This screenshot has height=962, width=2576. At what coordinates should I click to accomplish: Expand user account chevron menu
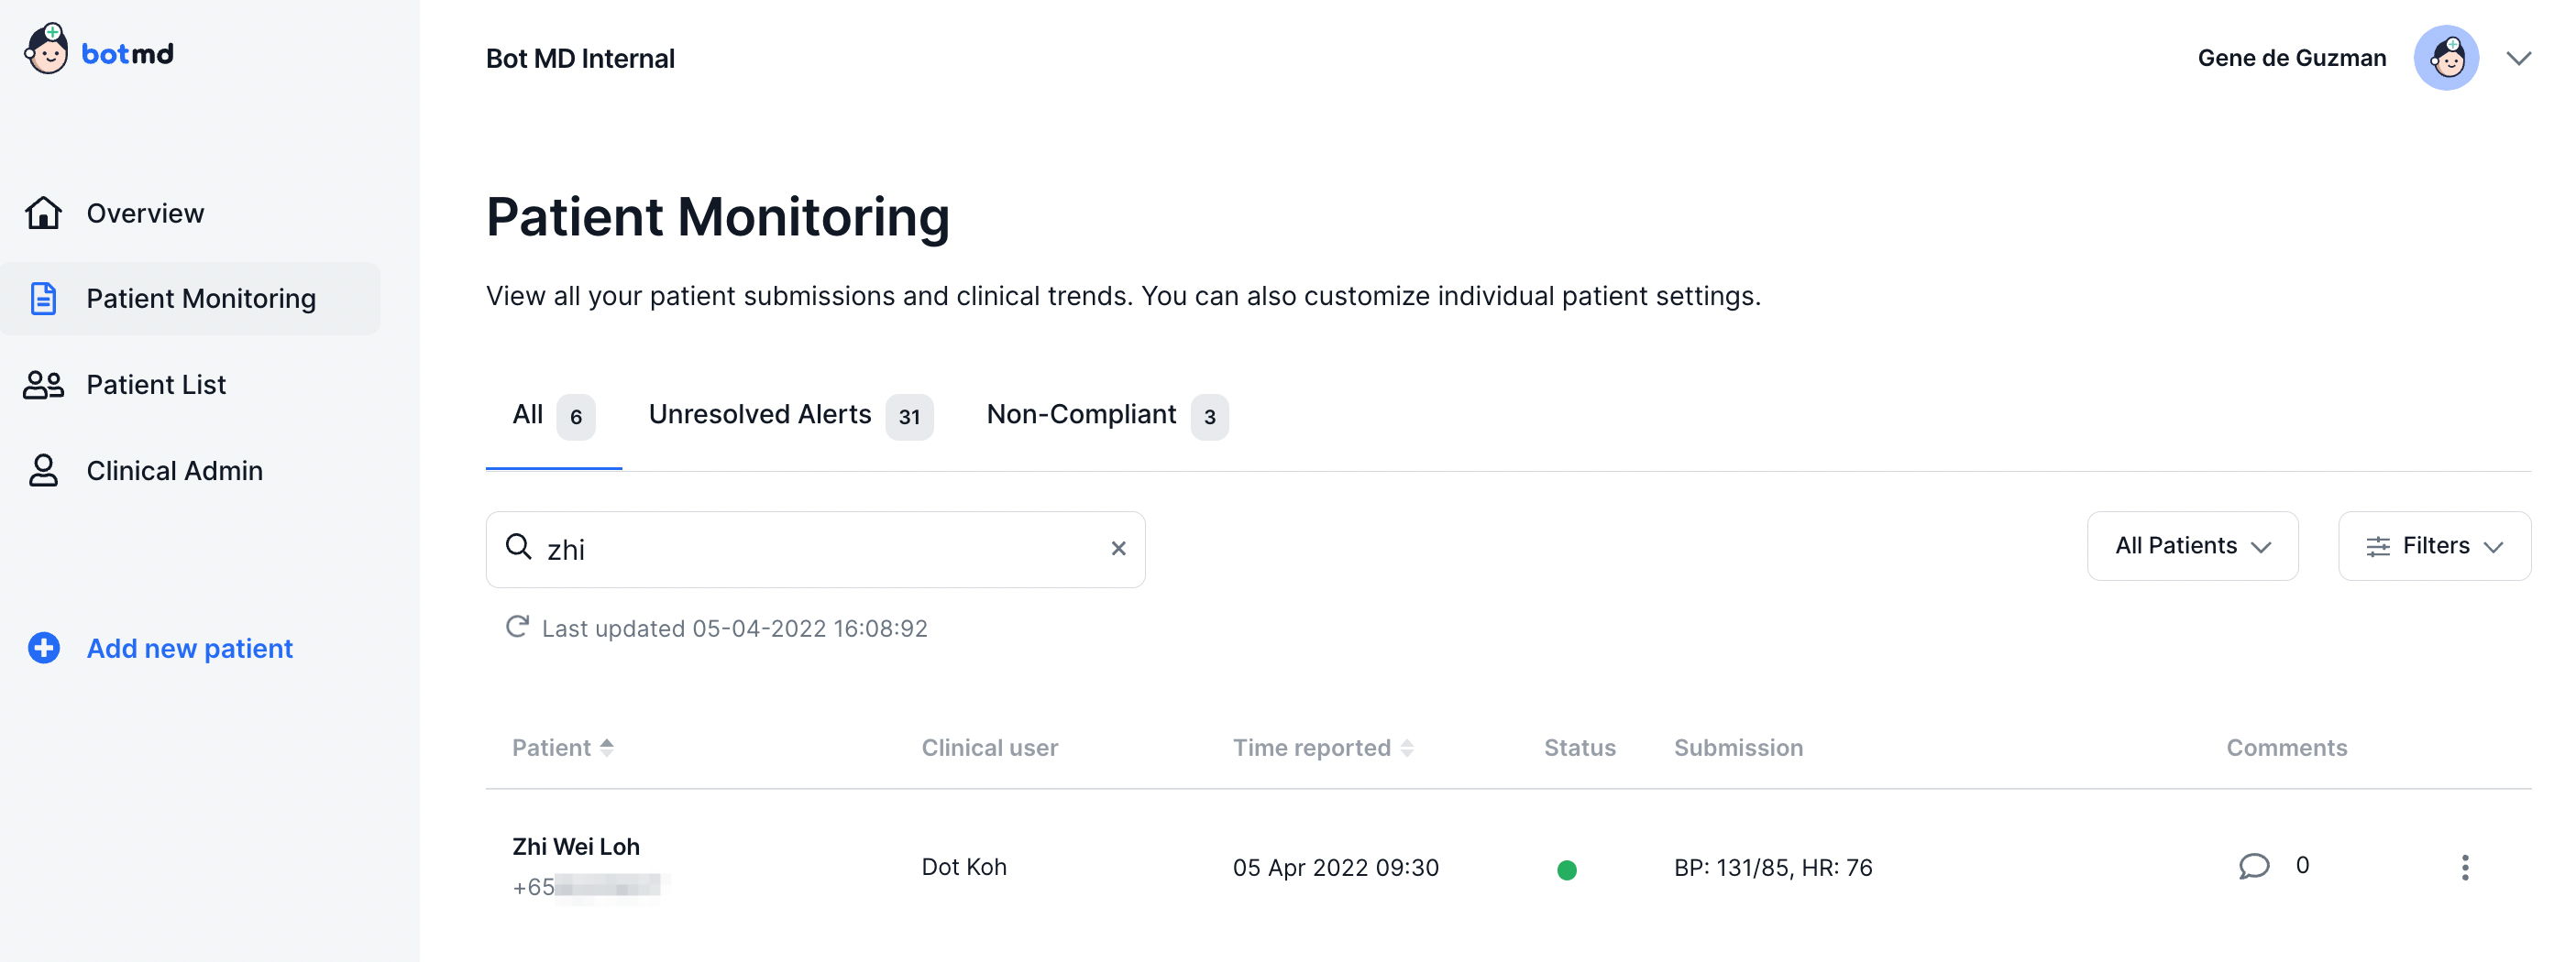(2518, 58)
